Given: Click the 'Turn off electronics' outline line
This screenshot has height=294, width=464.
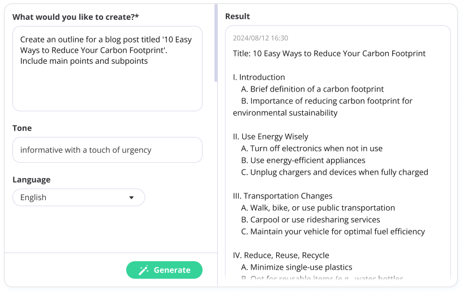Looking at the screenshot, I should tap(311, 148).
